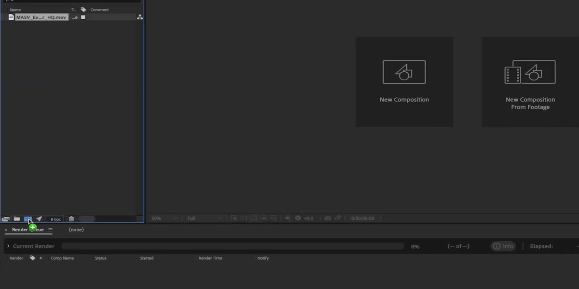Click the MASV footage label color swatch
Viewport: 579px width, 289px height.
click(x=83, y=17)
